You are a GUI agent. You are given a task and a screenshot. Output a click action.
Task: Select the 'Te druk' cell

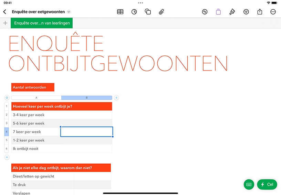[x=43, y=185]
